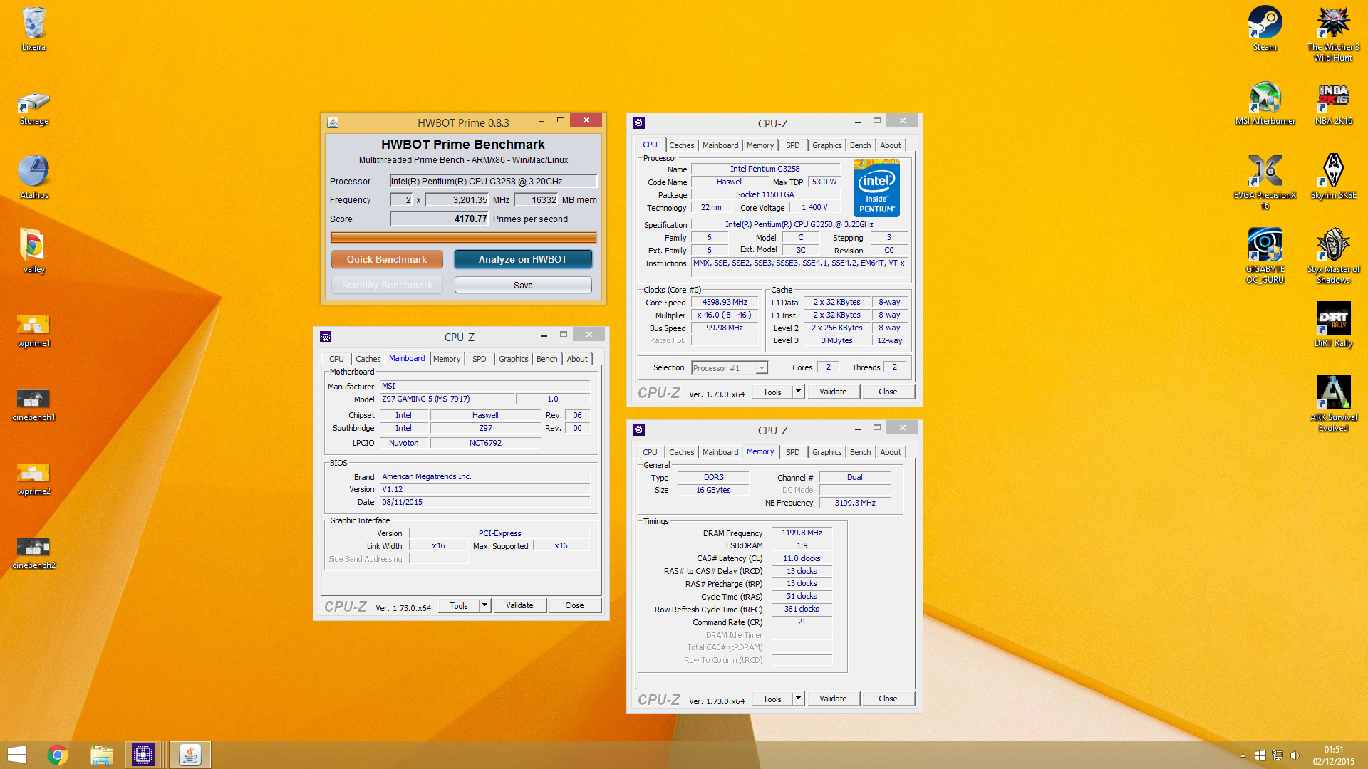Image resolution: width=1368 pixels, height=769 pixels.
Task: Click Tools button in top-right CPU-Z
Action: (772, 392)
